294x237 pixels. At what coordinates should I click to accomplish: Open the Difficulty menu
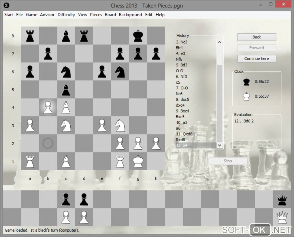coord(66,15)
